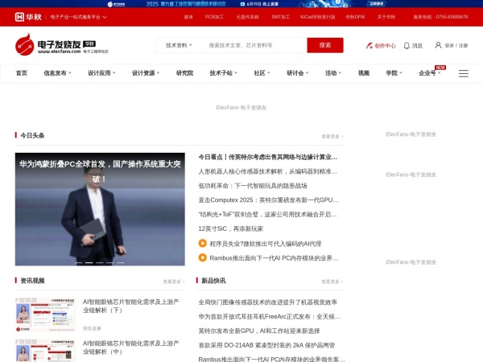Image resolution: width=483 pixels, height=362 pixels.
Task: Open the 技术资料 search category dropdown
Action: (x=179, y=45)
